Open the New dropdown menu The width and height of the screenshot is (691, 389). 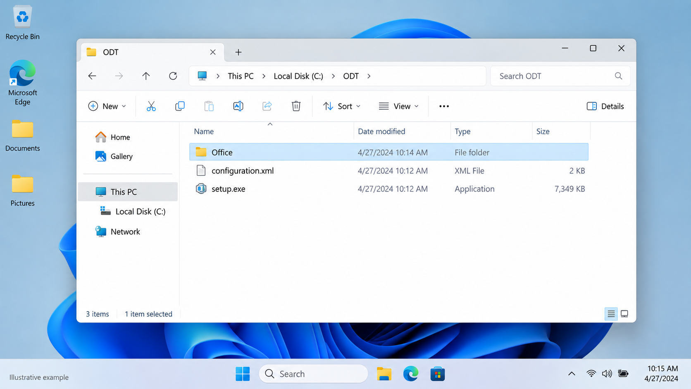tap(107, 106)
